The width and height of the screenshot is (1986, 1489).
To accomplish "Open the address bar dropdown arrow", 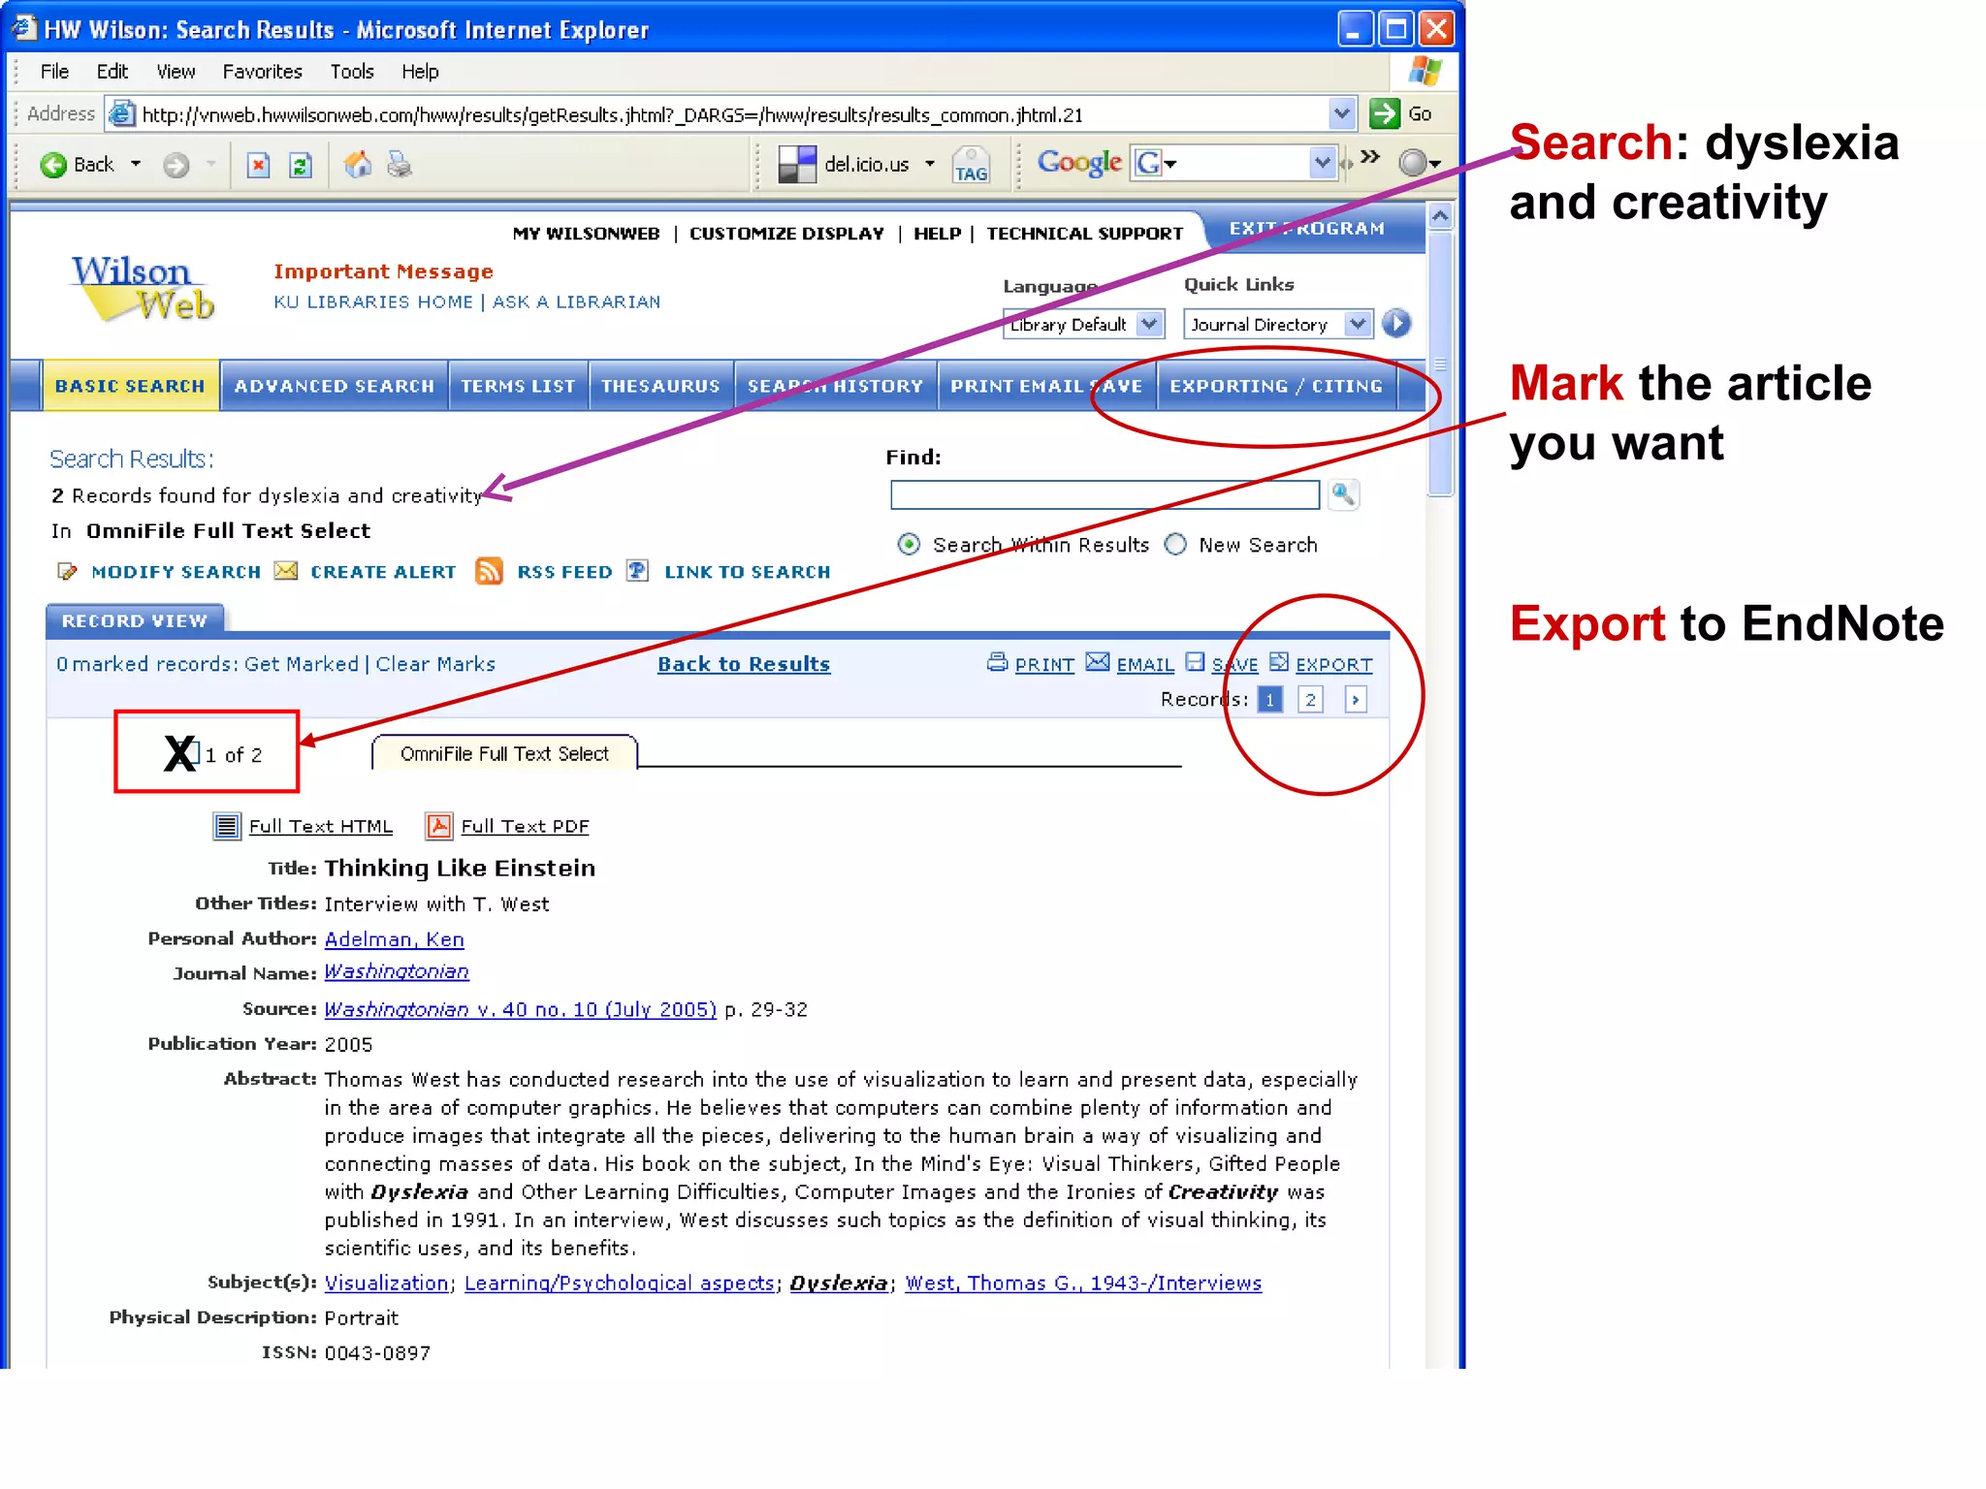I will [x=1341, y=113].
